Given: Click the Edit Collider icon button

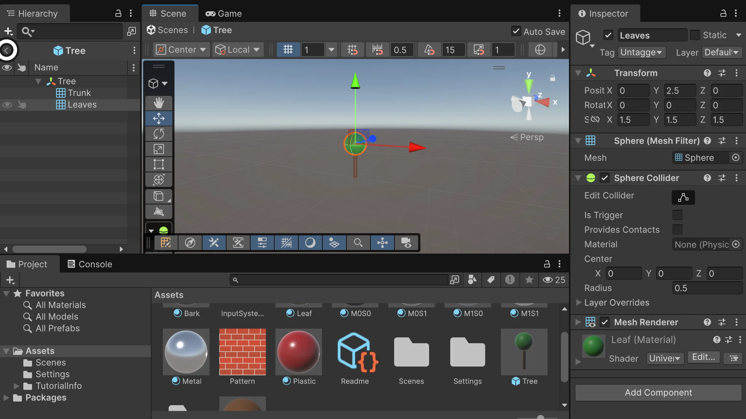Looking at the screenshot, I should tap(683, 197).
